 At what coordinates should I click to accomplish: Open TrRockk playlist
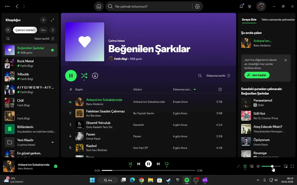pyautogui.click(x=30, y=77)
